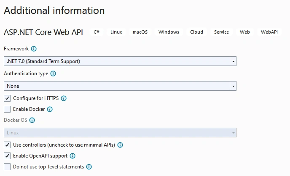Click the Cloud tag
Image resolution: width=290 pixels, height=176 pixels.
(196, 32)
